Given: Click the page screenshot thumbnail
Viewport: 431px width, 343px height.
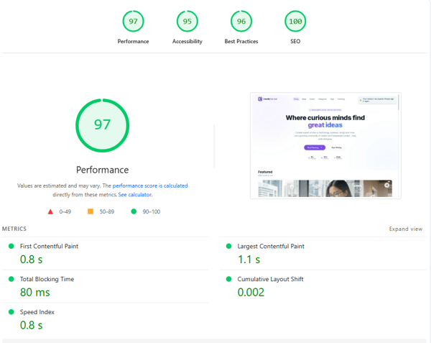Looking at the screenshot, I should tap(325, 145).
